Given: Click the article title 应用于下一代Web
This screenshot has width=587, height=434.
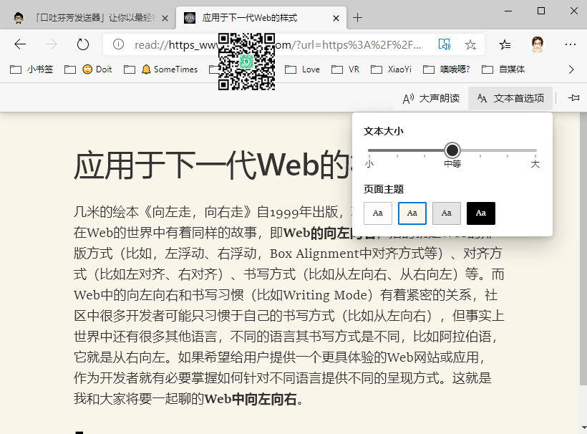Looking at the screenshot, I should coord(212,165).
